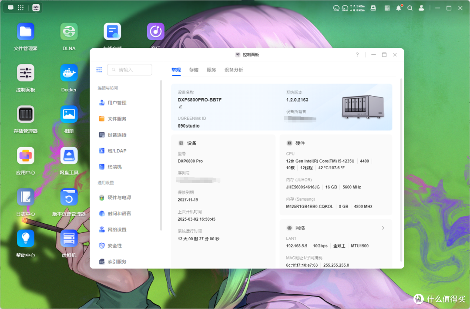Click the CPU model i5-1235U text

click(x=320, y=161)
